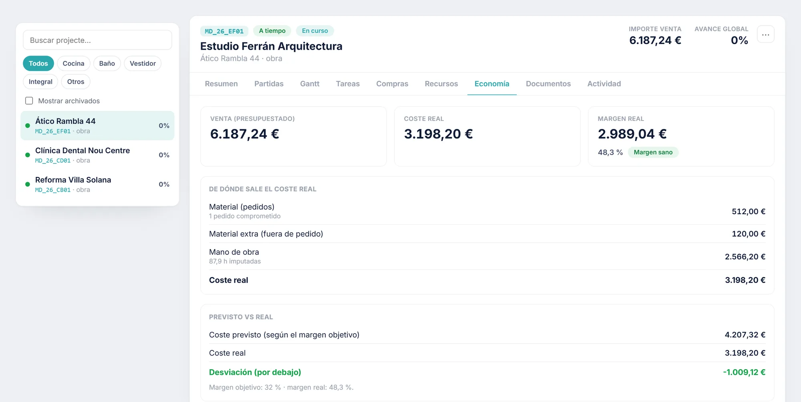This screenshot has height=402, width=801.
Task: Click the Ático Rambla 44 · obra subtitle
Action: pyautogui.click(x=241, y=58)
